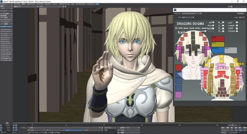Run the YS.ToggleVisible plugin button

[x=6, y=60]
